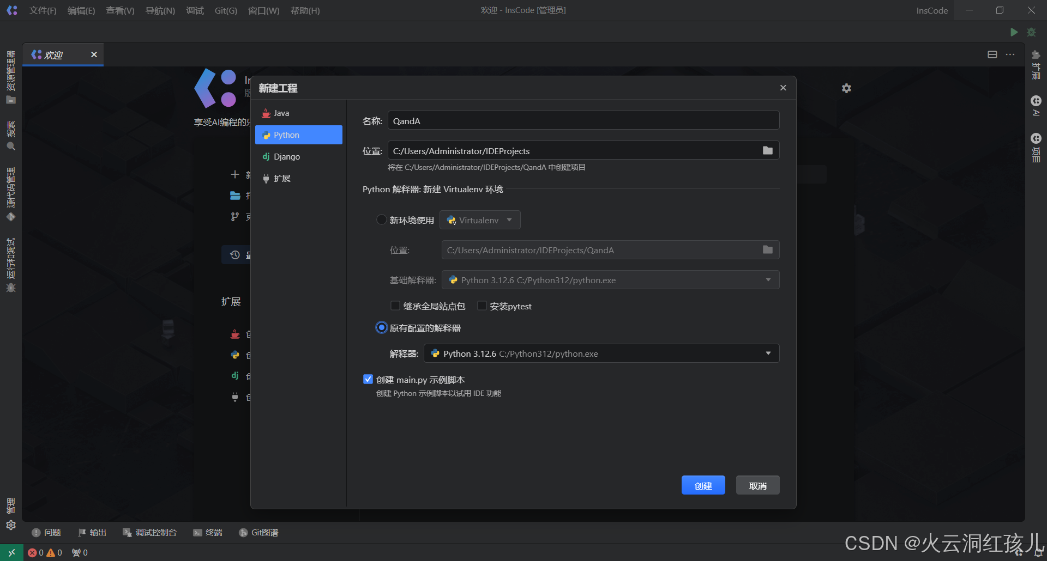Image resolution: width=1047 pixels, height=561 pixels.
Task: Enable 安装pytest checkbox
Action: tap(482, 306)
